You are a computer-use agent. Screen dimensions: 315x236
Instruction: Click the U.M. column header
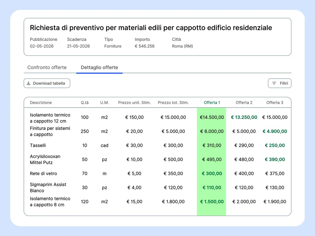tap(104, 103)
